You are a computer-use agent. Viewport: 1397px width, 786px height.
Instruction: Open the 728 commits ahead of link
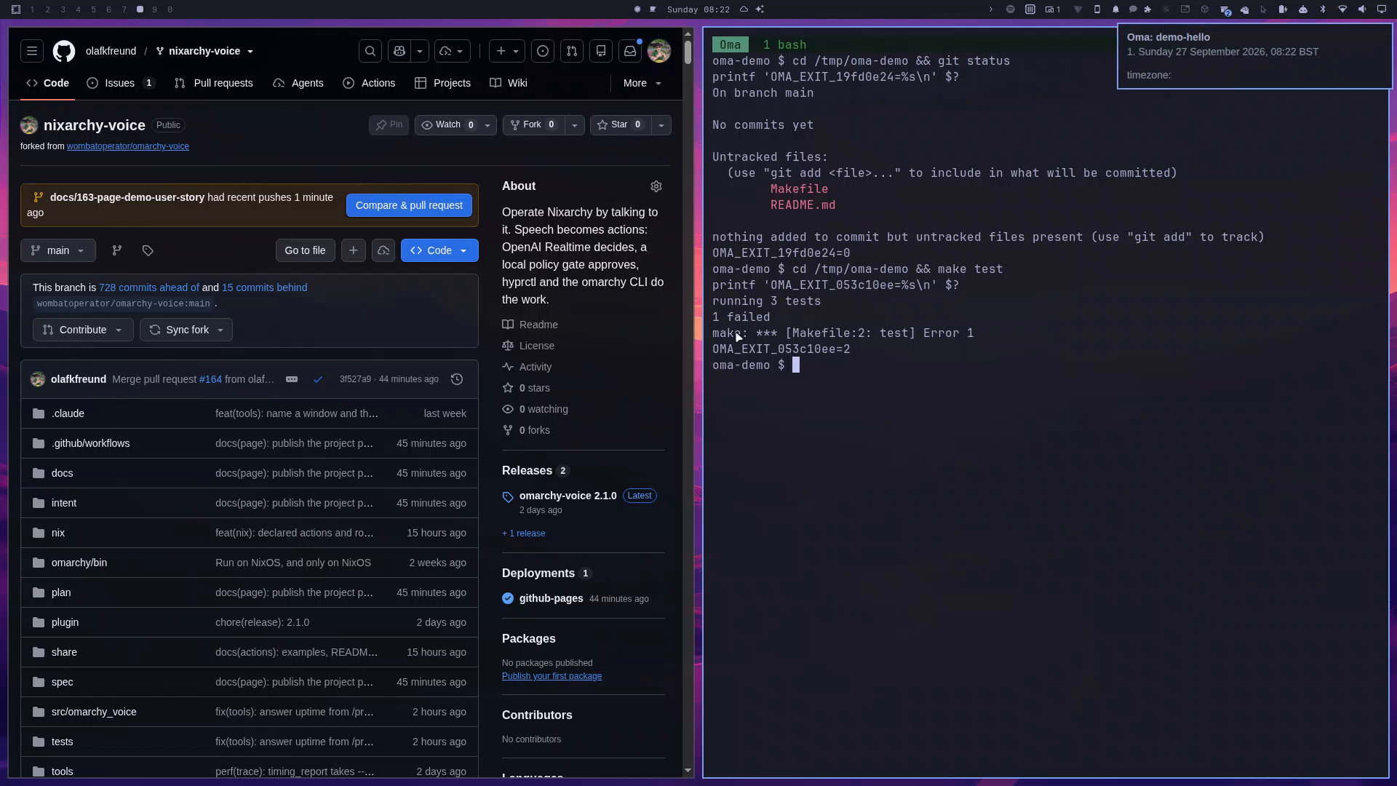coord(149,287)
